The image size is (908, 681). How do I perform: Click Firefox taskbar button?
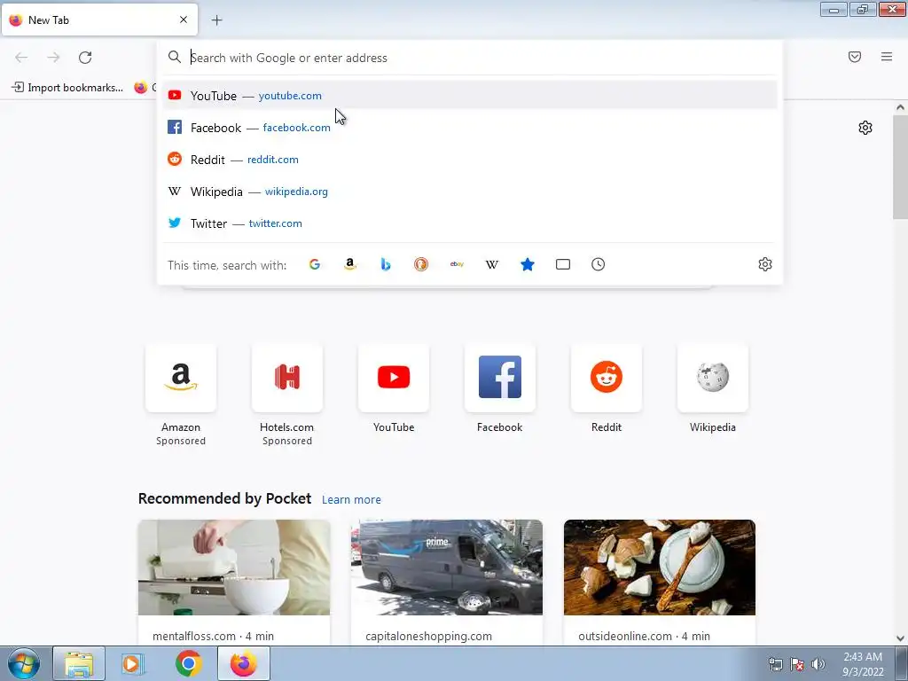(x=244, y=664)
